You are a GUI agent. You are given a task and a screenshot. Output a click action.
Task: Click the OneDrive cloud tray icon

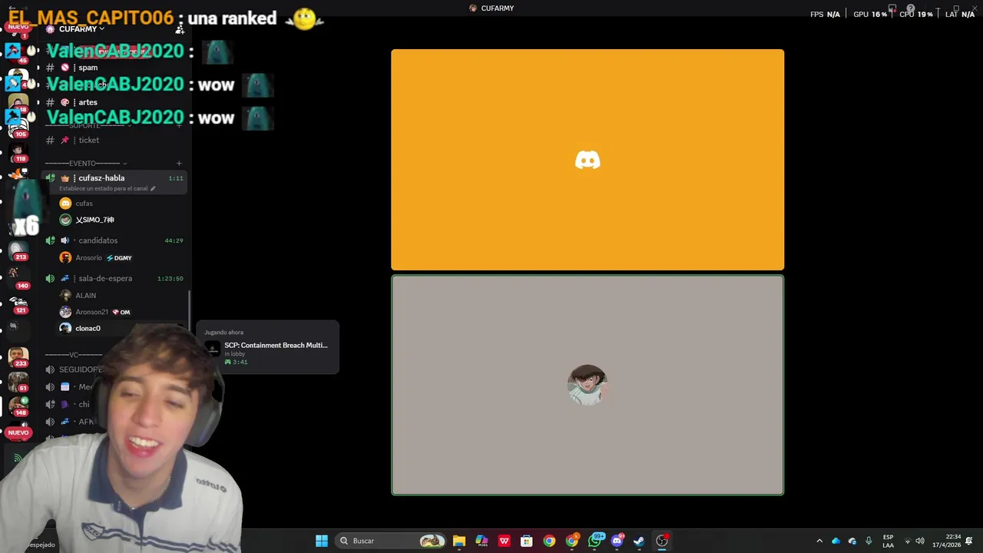836,541
